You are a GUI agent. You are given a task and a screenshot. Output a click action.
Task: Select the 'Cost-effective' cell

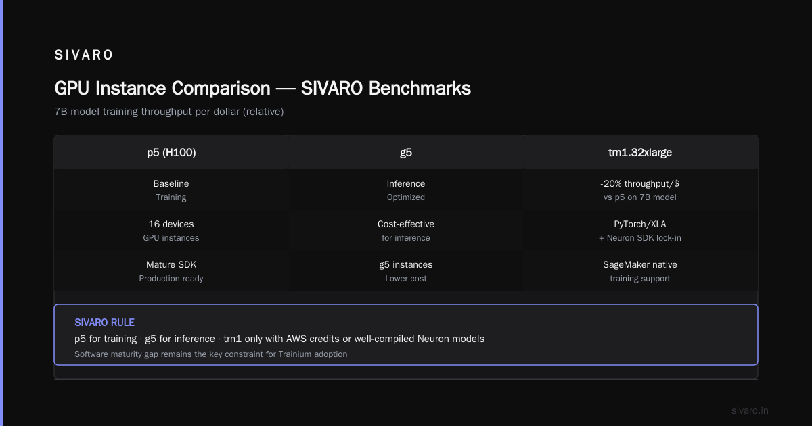pyautogui.click(x=406, y=224)
